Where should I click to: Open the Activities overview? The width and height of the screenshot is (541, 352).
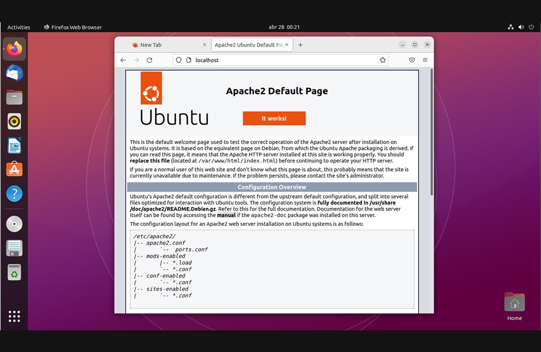coord(19,27)
